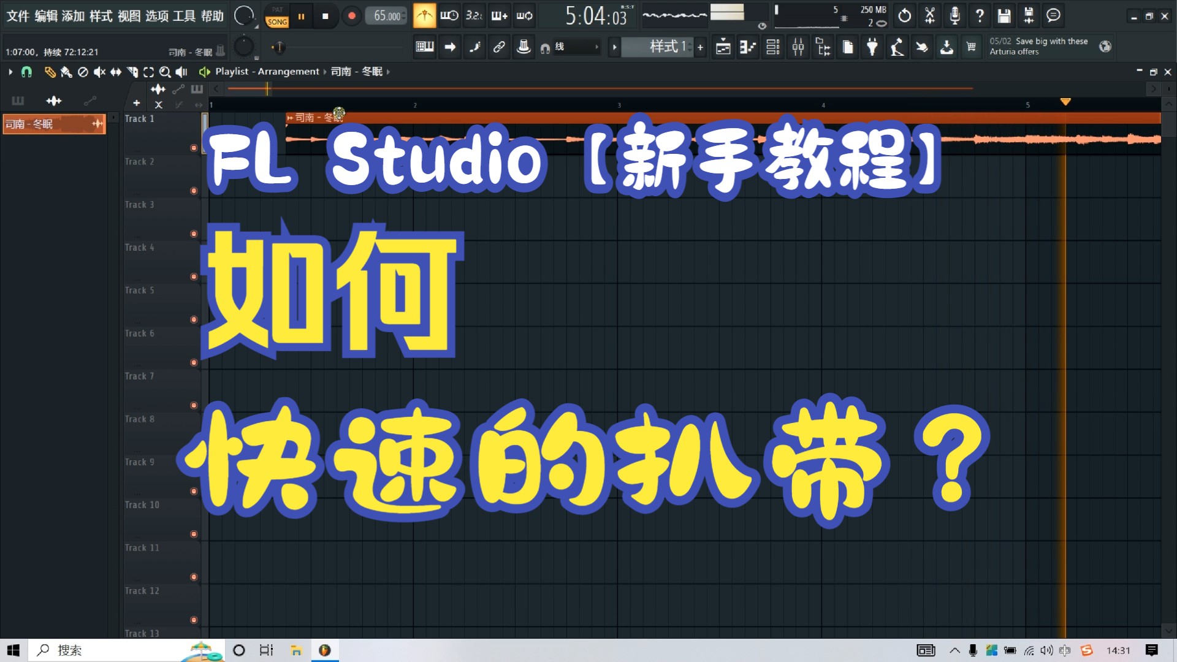Select the Draw pencil tool
Viewport: 1177px width, 662px height.
[x=50, y=72]
